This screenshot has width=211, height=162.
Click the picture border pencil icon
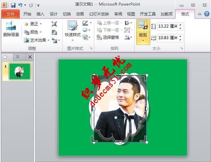tap(85, 23)
